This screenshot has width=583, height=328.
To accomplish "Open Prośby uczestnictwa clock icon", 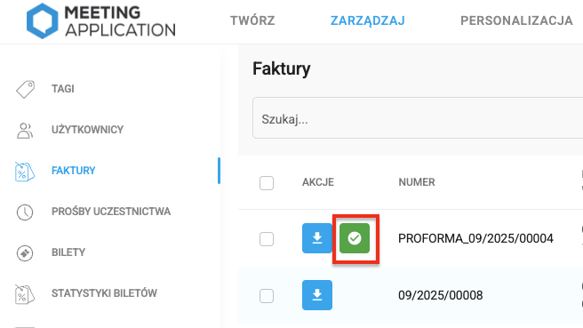I will tap(25, 212).
